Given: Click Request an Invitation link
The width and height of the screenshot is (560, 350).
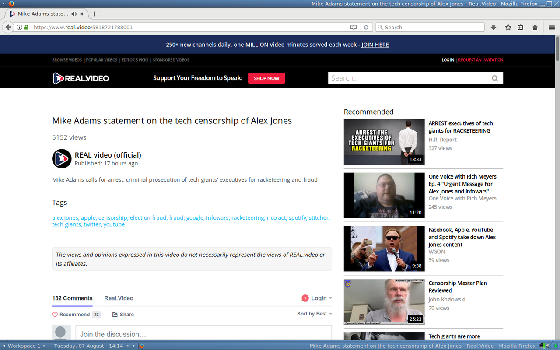Looking at the screenshot, I should [481, 60].
